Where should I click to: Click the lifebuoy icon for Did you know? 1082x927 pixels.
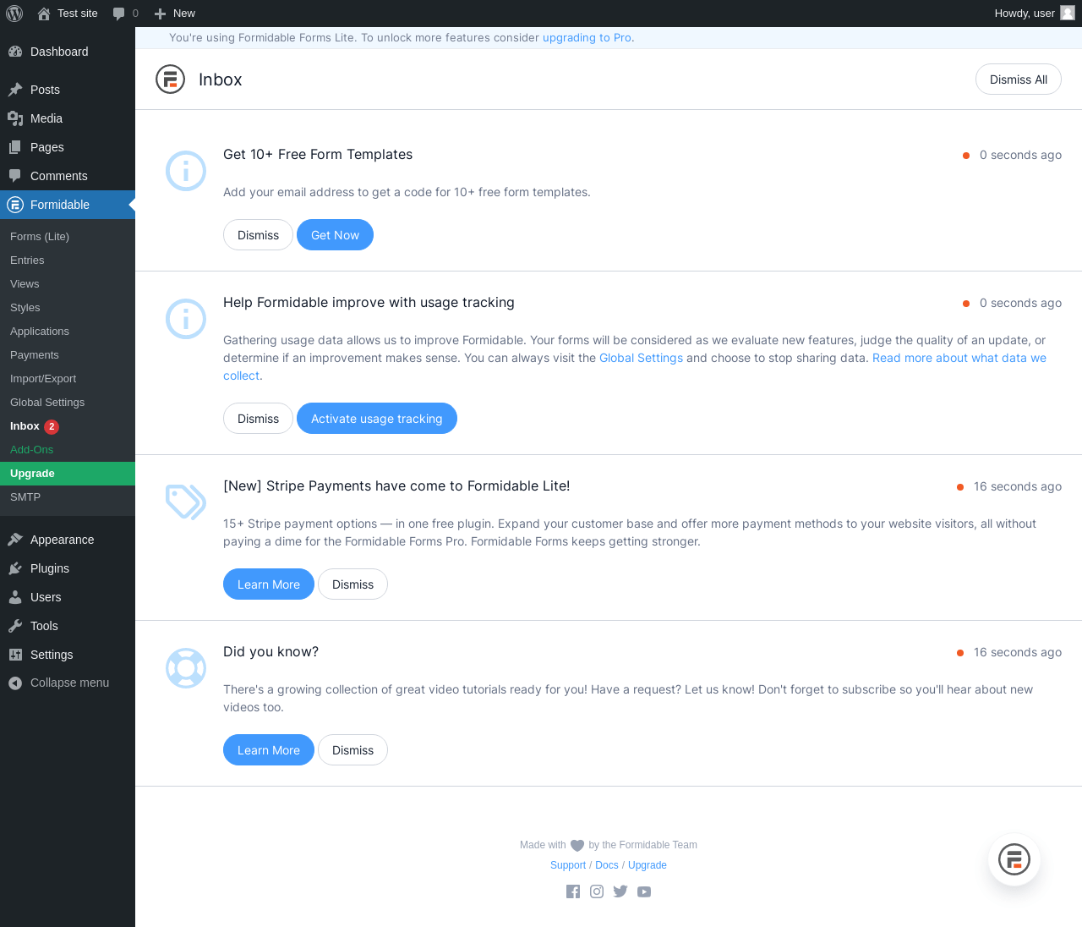pos(186,668)
